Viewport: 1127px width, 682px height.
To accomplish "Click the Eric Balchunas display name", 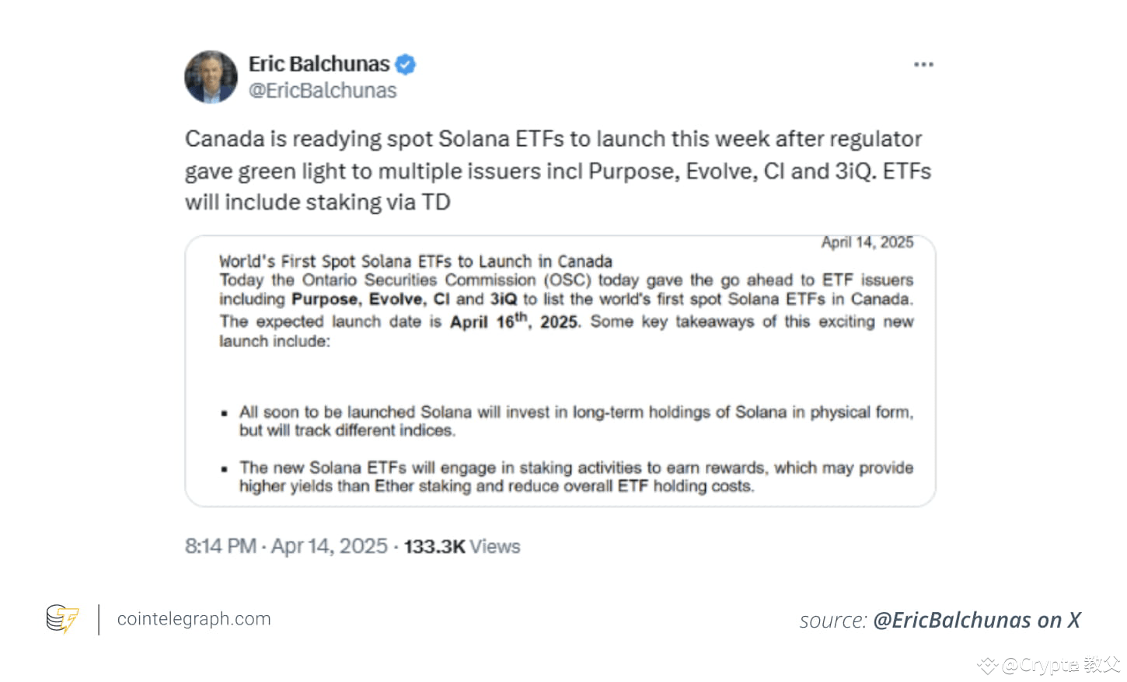I will [x=318, y=64].
